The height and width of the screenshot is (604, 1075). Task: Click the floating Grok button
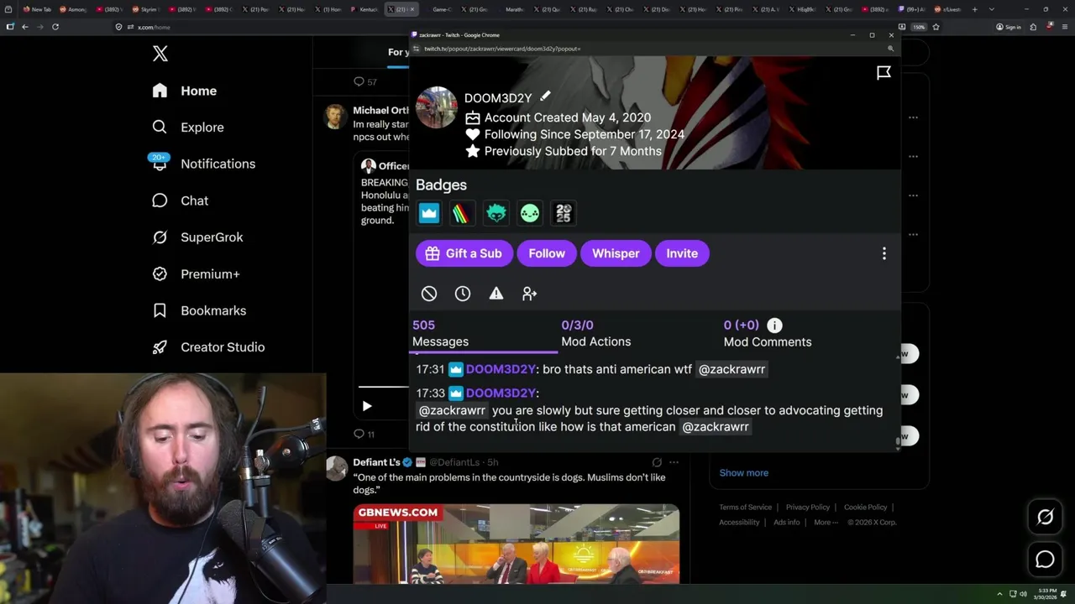[1045, 518]
